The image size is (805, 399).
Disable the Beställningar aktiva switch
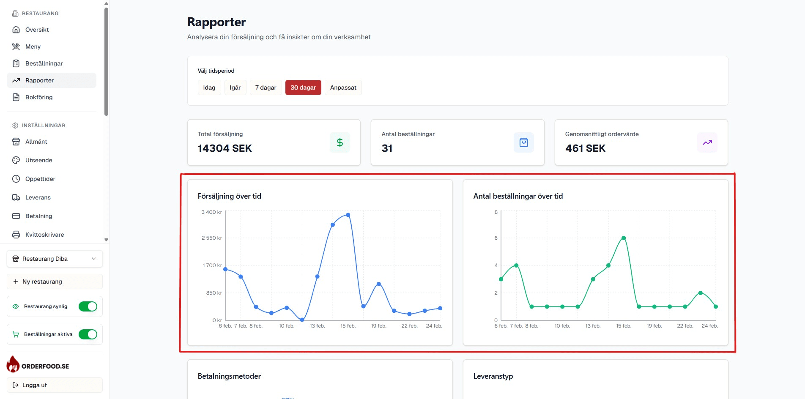(x=88, y=334)
